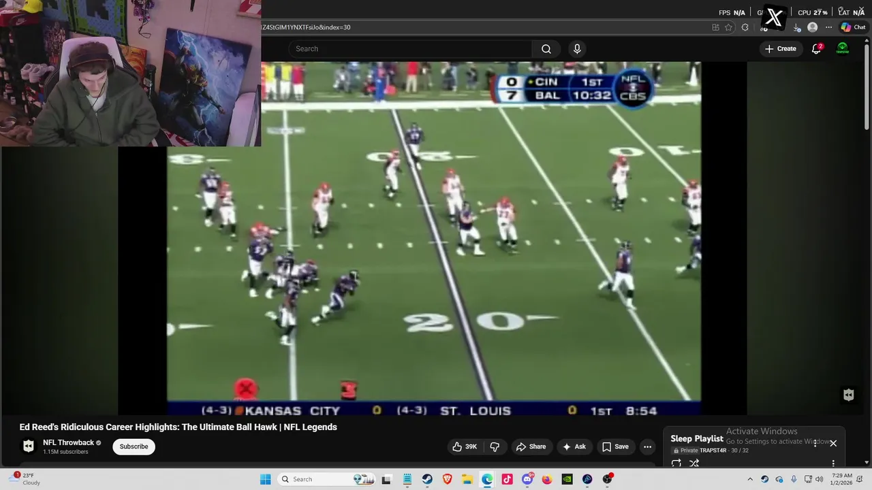Like the video with 39K likes
The width and height of the screenshot is (872, 490).
point(464,446)
